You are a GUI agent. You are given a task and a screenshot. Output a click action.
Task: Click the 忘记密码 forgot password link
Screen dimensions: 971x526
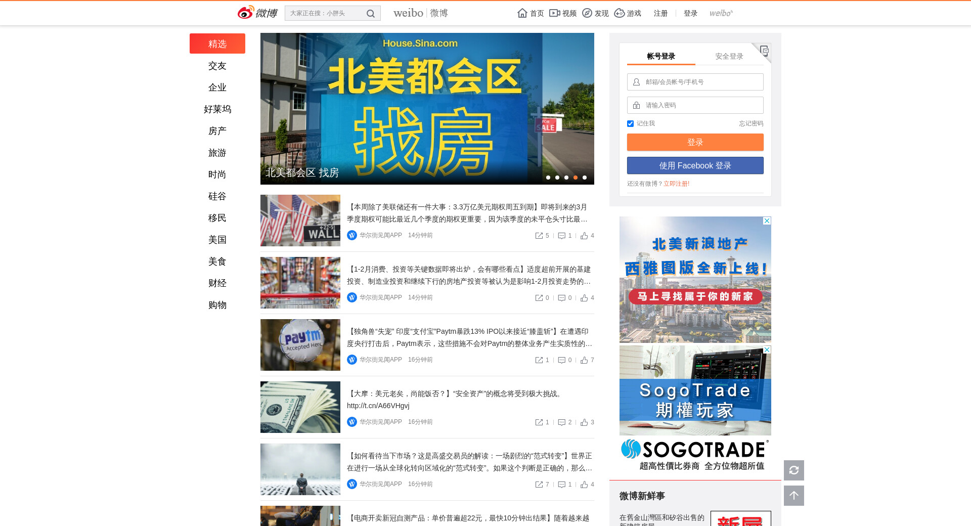click(x=751, y=123)
